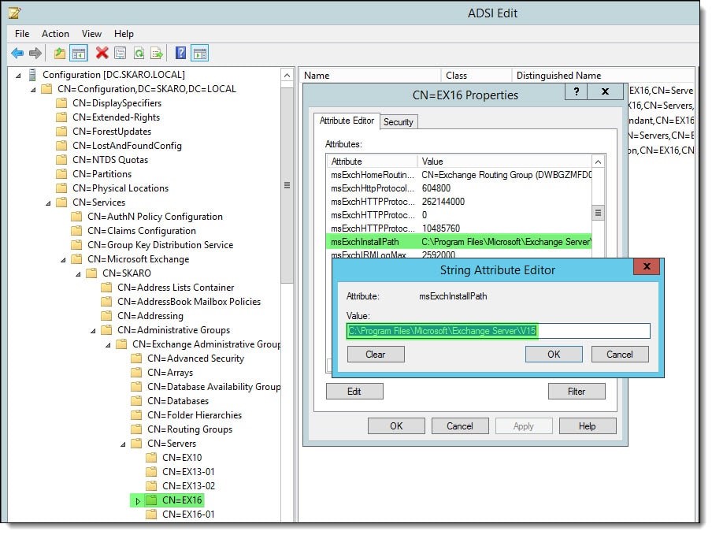Click the export list toolbar icon
This screenshot has width=712, height=535.
tap(157, 53)
